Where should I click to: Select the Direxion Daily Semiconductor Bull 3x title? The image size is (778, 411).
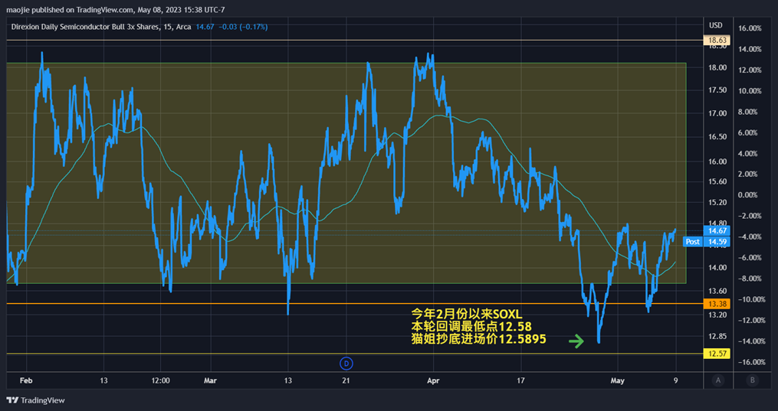point(85,27)
